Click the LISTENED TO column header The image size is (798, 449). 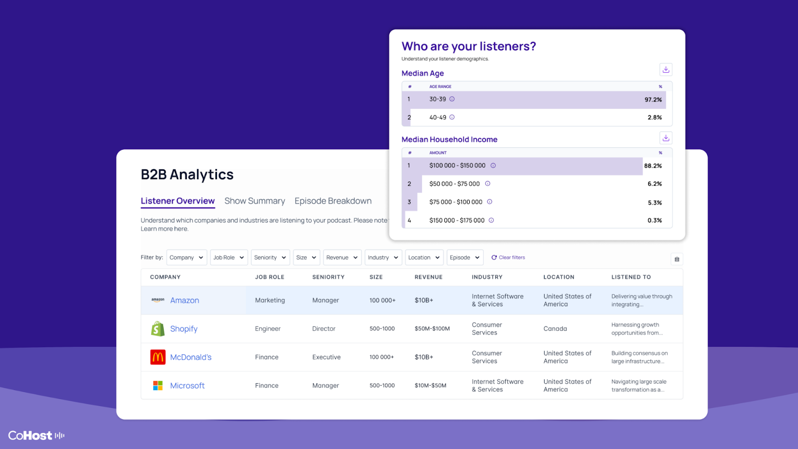coord(631,277)
